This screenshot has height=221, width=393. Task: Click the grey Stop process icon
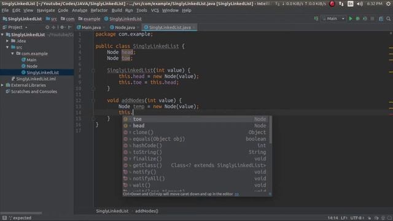[x=373, y=18]
